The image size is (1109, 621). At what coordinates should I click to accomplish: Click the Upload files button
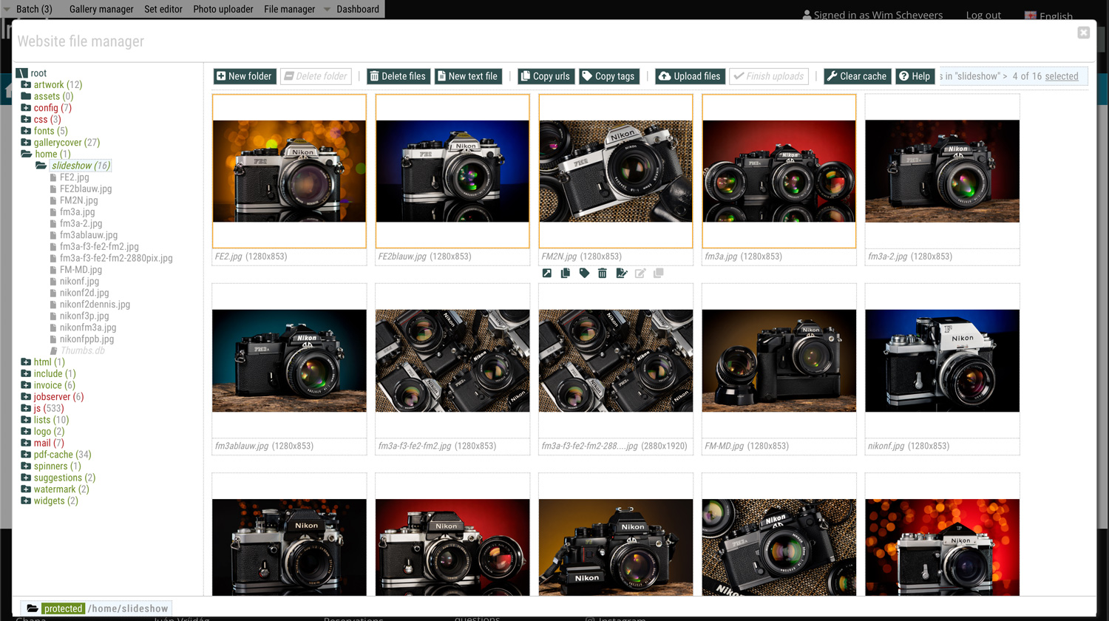pyautogui.click(x=690, y=76)
